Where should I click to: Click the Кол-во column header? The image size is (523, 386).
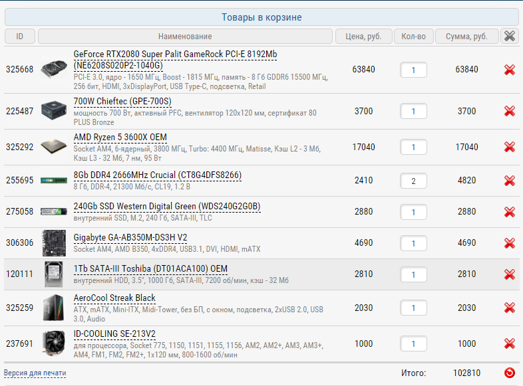[414, 37]
